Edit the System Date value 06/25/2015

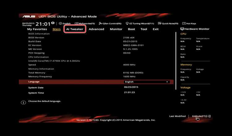[131, 87]
